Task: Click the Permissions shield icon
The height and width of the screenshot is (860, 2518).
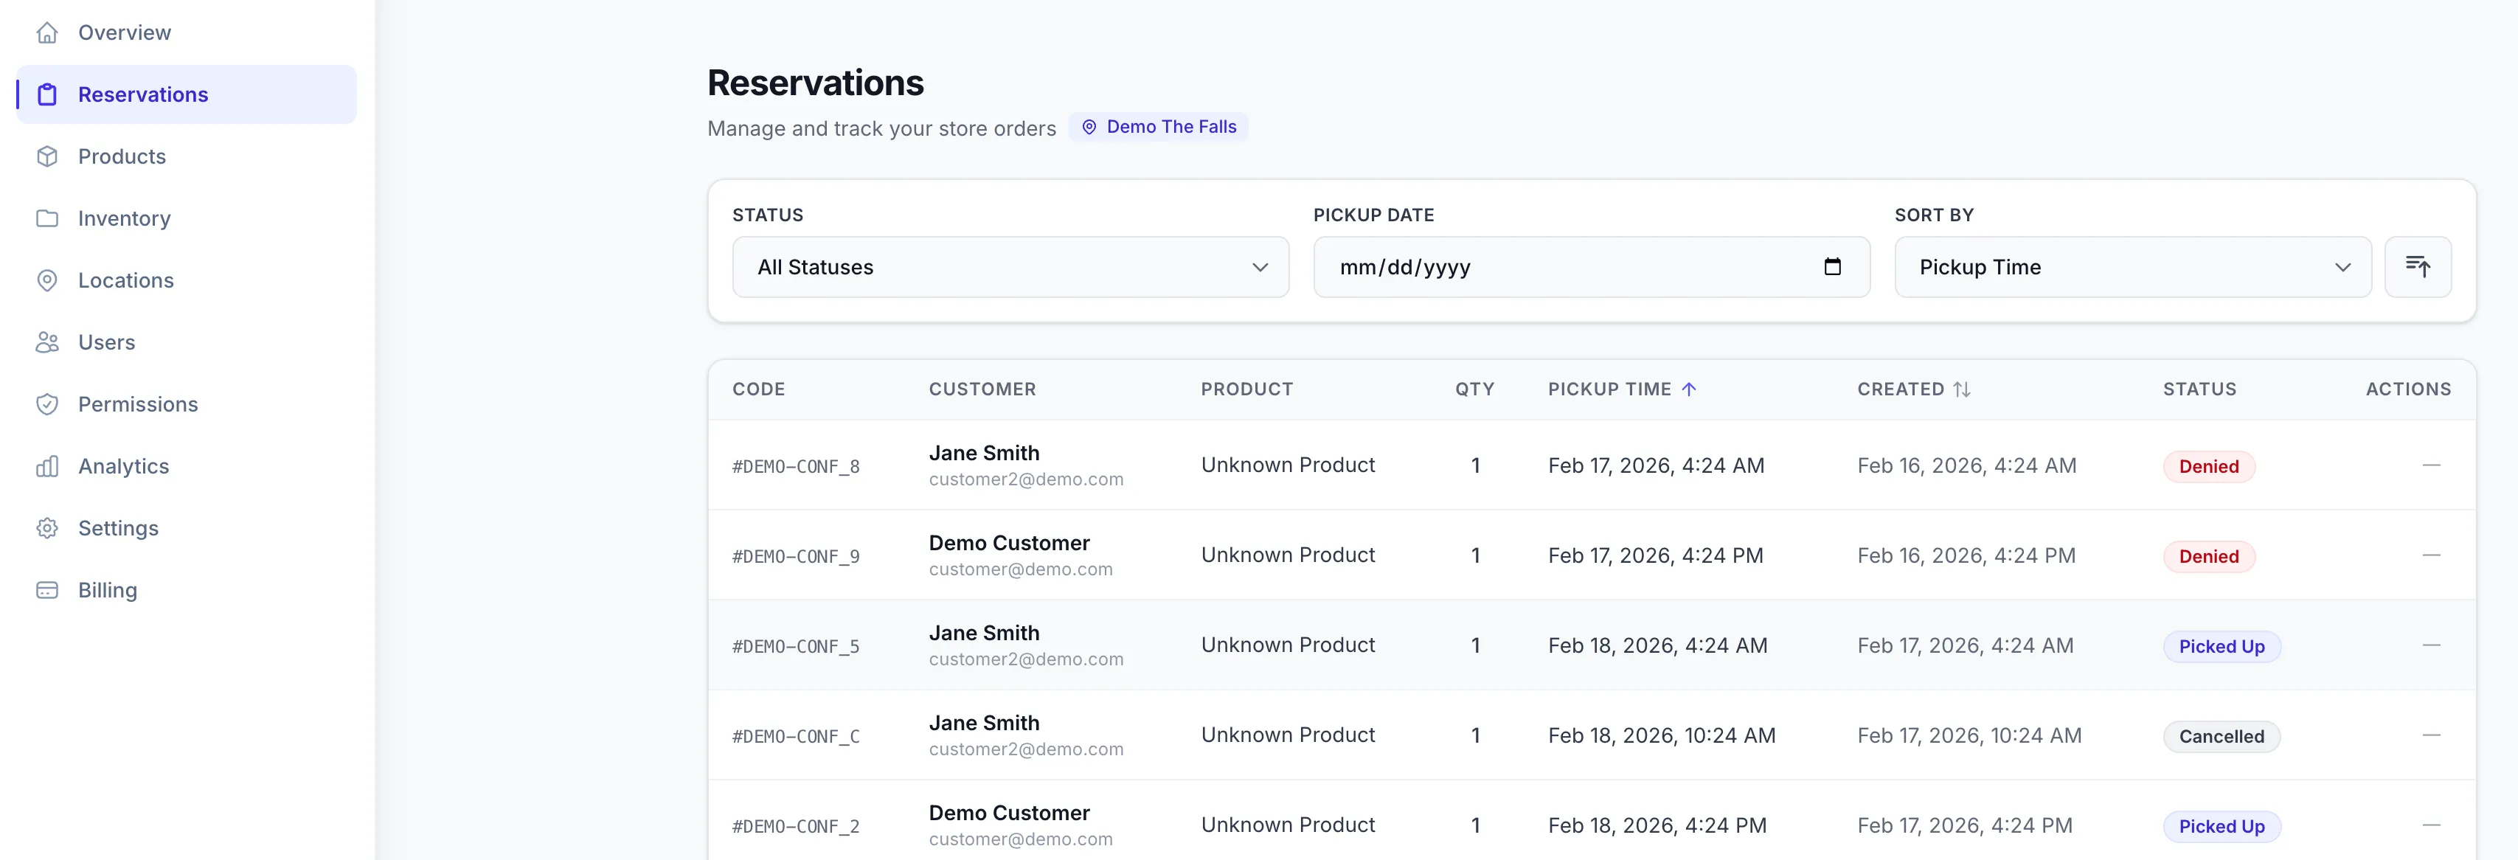Action: pyautogui.click(x=47, y=405)
